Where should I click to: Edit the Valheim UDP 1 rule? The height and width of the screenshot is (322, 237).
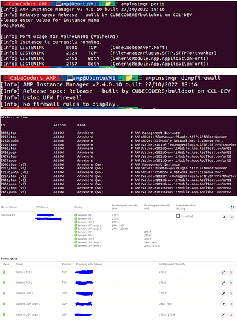pos(223,294)
